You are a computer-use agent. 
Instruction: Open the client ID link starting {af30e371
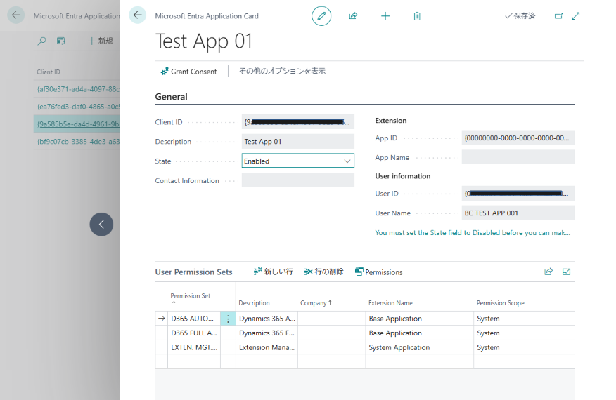tap(78, 89)
